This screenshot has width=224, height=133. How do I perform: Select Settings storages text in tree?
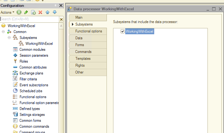(32, 115)
